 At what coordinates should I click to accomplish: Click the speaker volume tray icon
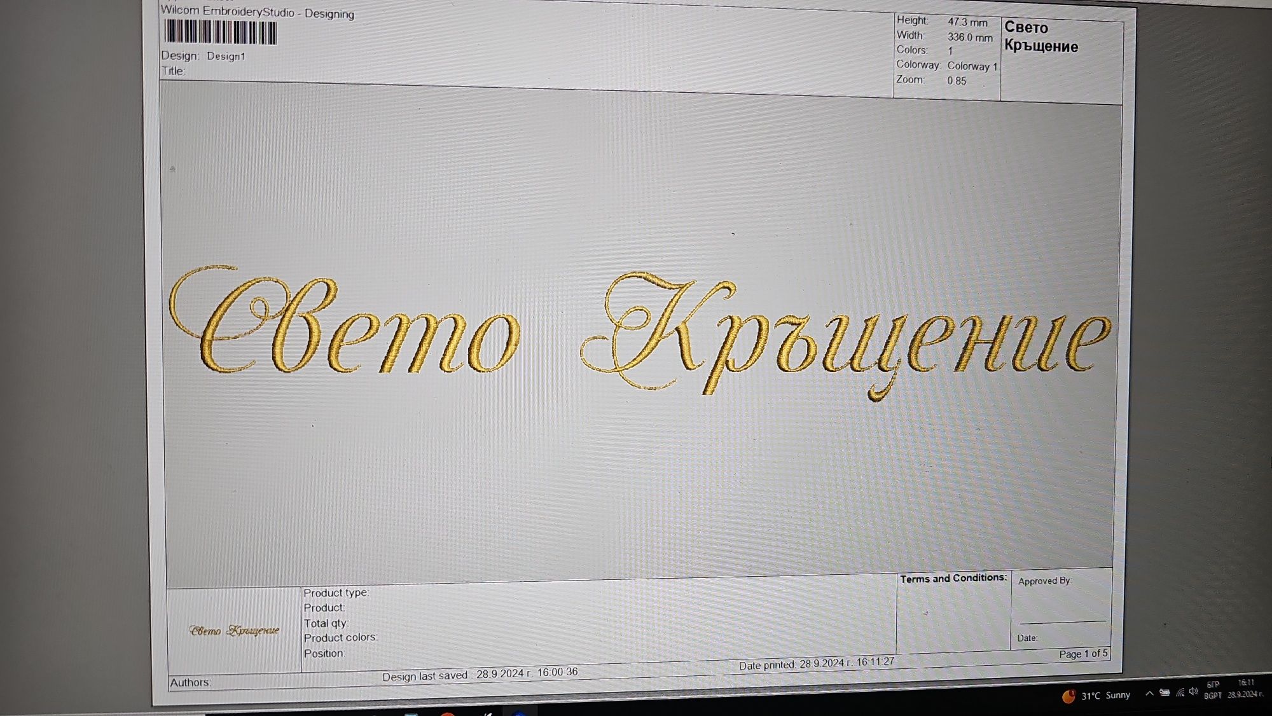click(x=1193, y=691)
